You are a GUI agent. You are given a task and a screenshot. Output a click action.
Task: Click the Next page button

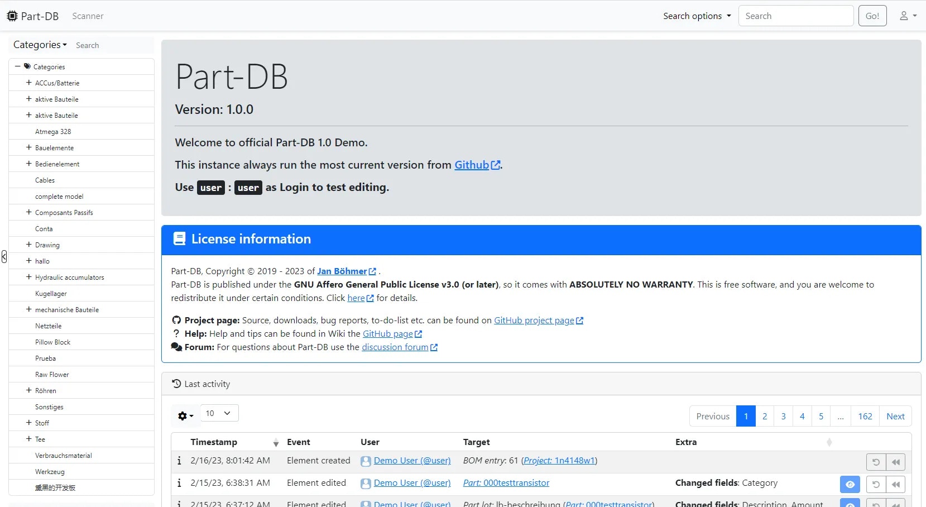click(x=895, y=416)
